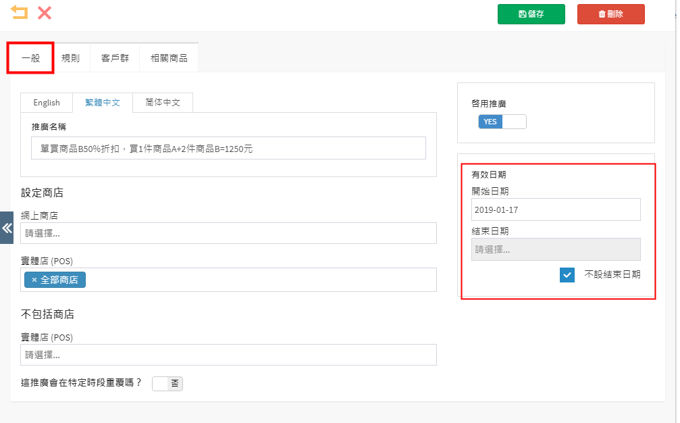The image size is (680, 423).
Task: Go to the 相關商品 tab
Action: click(169, 57)
